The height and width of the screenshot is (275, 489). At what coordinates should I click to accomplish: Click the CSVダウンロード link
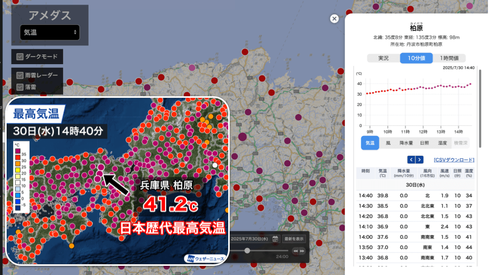click(x=454, y=160)
